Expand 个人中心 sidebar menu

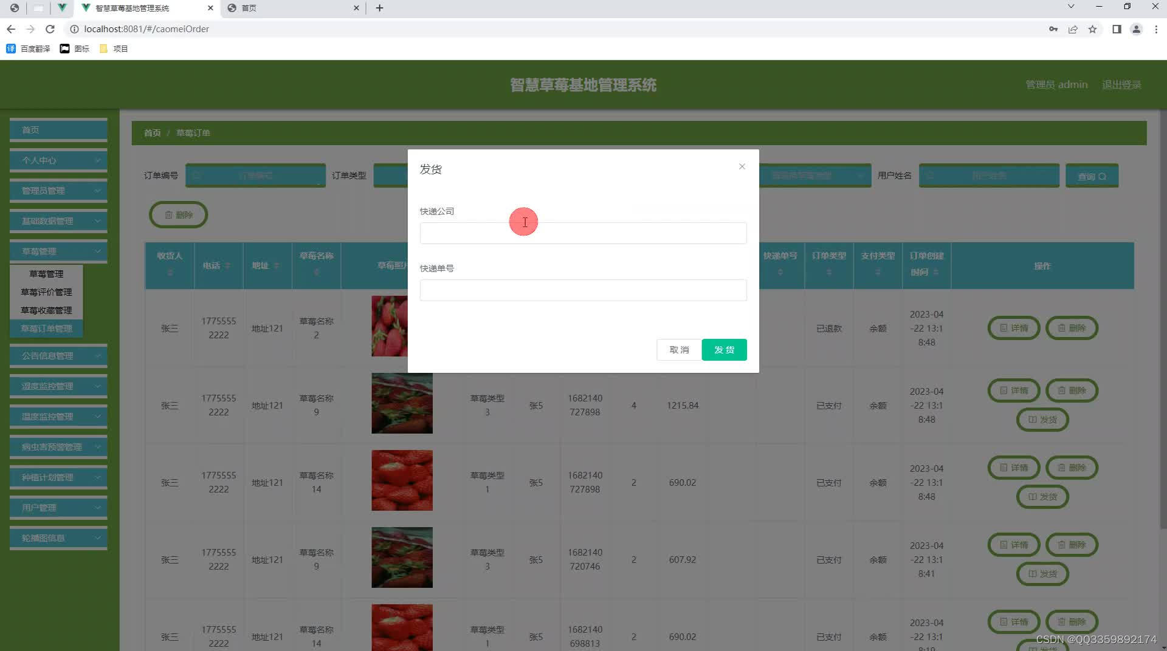[x=58, y=160]
